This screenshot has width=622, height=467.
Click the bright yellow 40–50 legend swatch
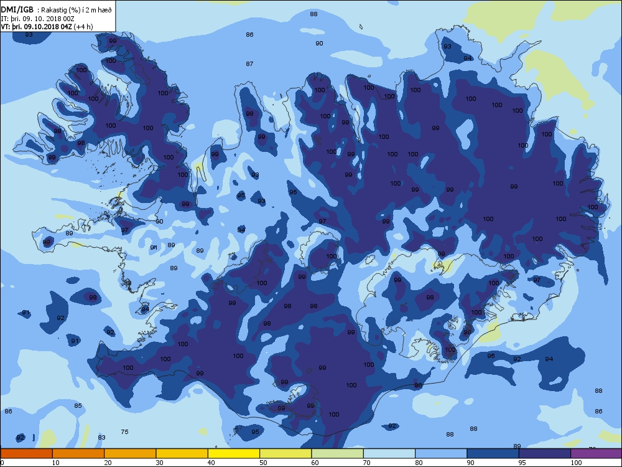[234, 453]
